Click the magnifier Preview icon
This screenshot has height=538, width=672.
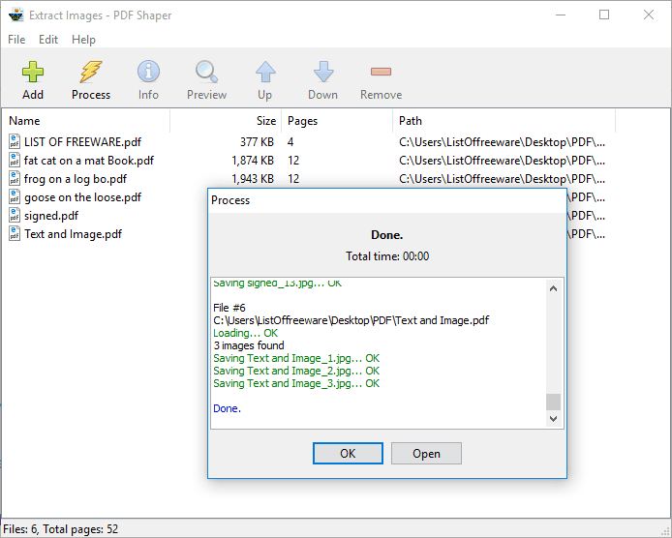point(206,72)
